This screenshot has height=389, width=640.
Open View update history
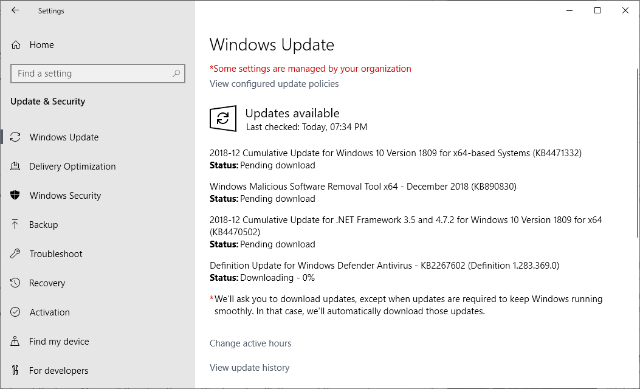[249, 367]
